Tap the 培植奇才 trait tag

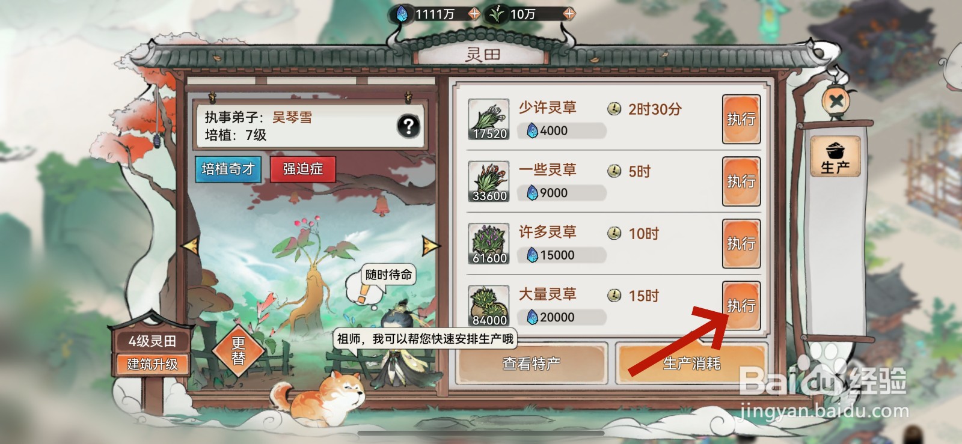[x=228, y=169]
